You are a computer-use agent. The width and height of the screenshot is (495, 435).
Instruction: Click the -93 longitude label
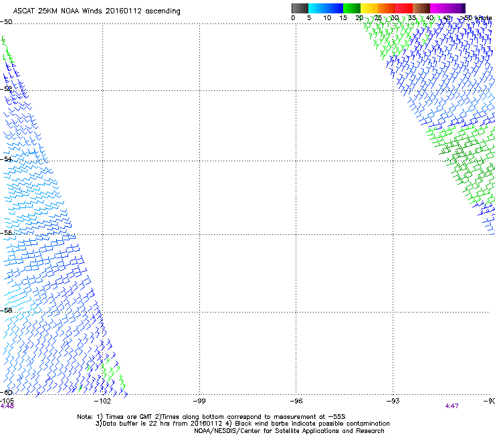coord(393,401)
